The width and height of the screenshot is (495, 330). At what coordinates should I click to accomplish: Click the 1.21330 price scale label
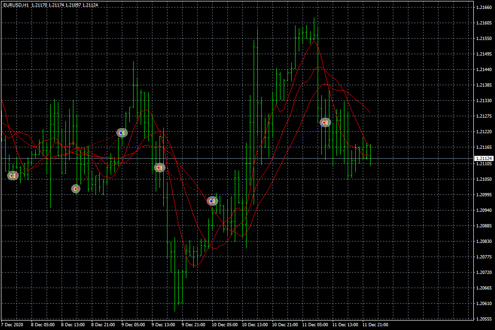[x=484, y=100]
